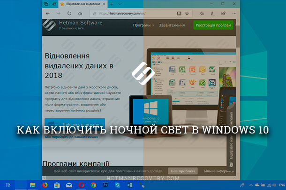This screenshot has width=286, height=190.
Task: Open the set-aside tabs icon
Action: (x=46, y=4)
